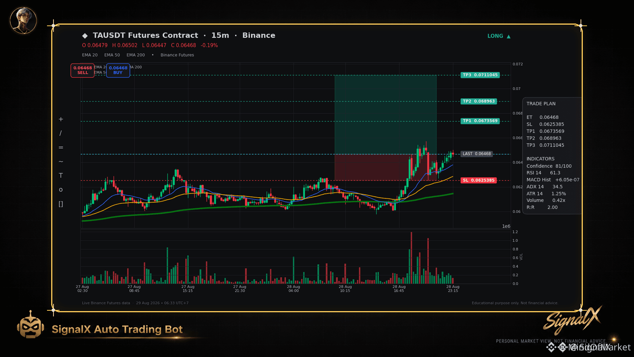Click the "Live Binance Futures data" footer text

[106, 303]
